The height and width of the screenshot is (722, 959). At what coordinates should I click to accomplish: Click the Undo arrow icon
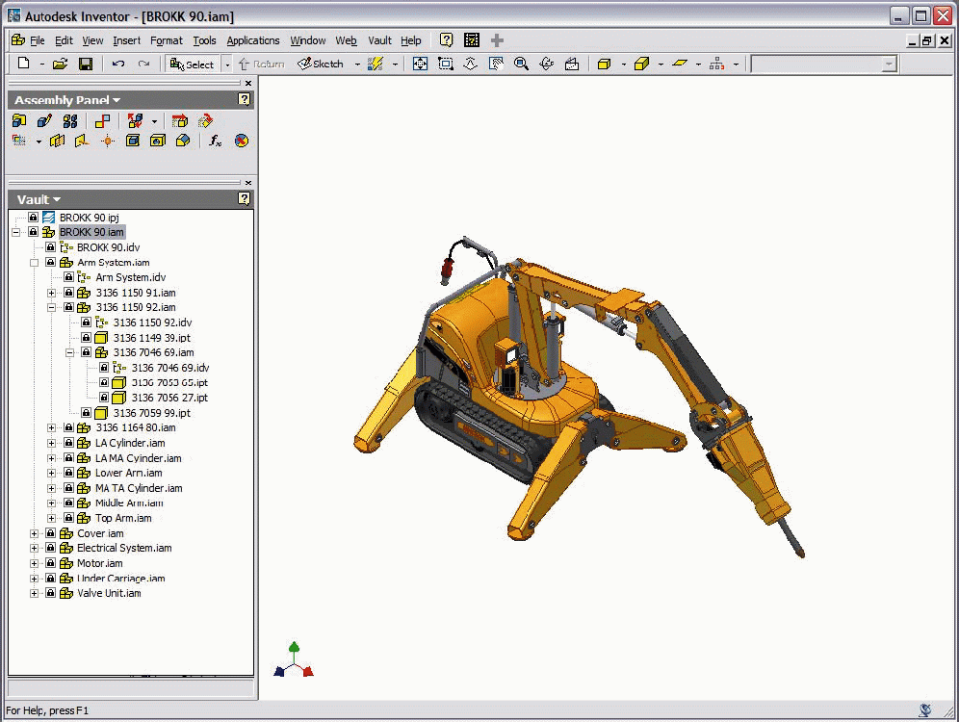click(x=118, y=64)
